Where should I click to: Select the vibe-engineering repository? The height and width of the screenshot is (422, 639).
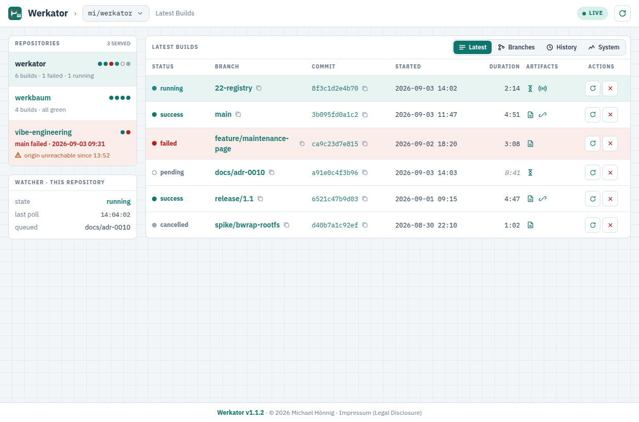(x=73, y=143)
